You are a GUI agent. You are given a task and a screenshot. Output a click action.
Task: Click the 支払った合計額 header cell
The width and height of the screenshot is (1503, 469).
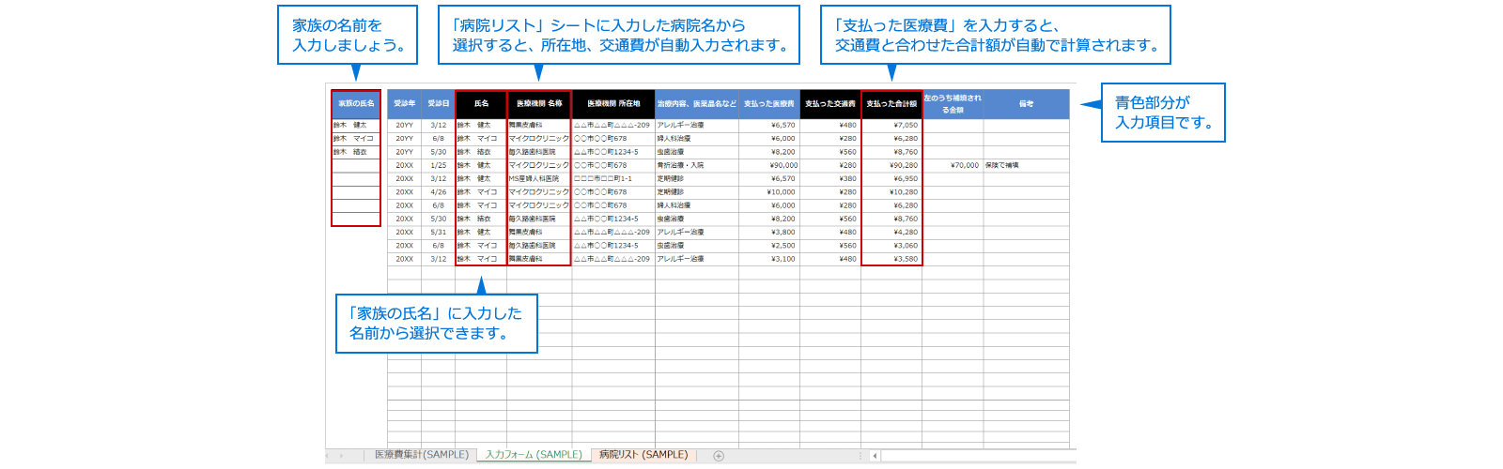(x=891, y=104)
